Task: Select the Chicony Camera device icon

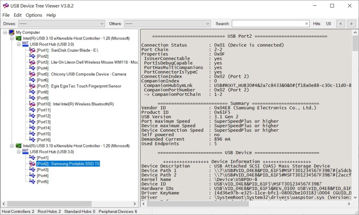Action: (32, 74)
